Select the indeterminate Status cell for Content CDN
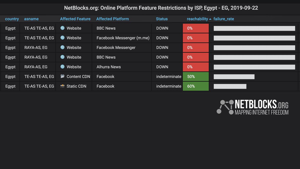The height and width of the screenshot is (169, 300). 169,77
